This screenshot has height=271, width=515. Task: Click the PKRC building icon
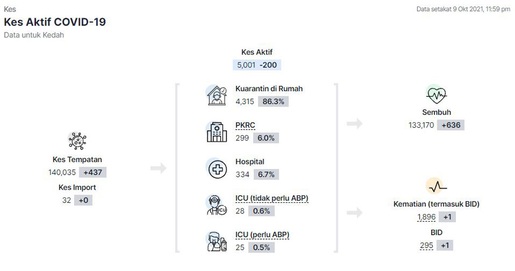(217, 131)
